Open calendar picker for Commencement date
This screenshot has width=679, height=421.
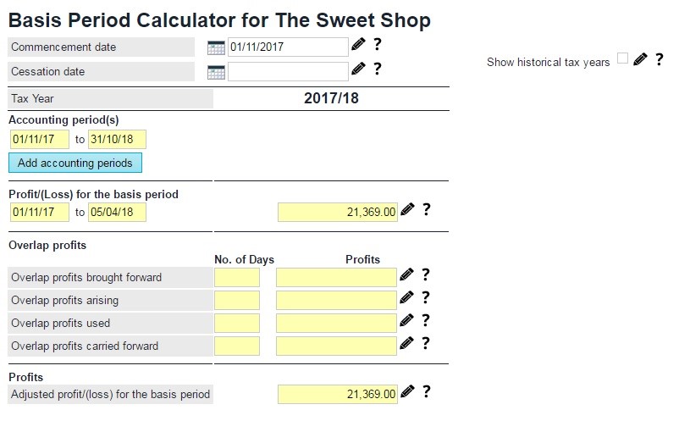[216, 47]
